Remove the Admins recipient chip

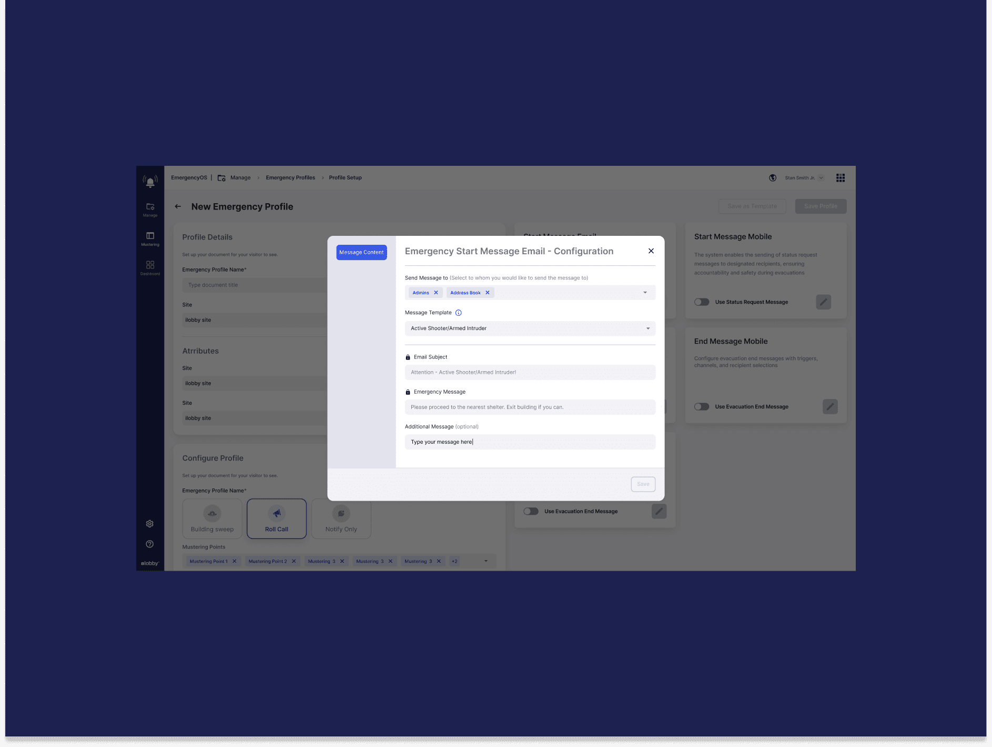tap(436, 293)
